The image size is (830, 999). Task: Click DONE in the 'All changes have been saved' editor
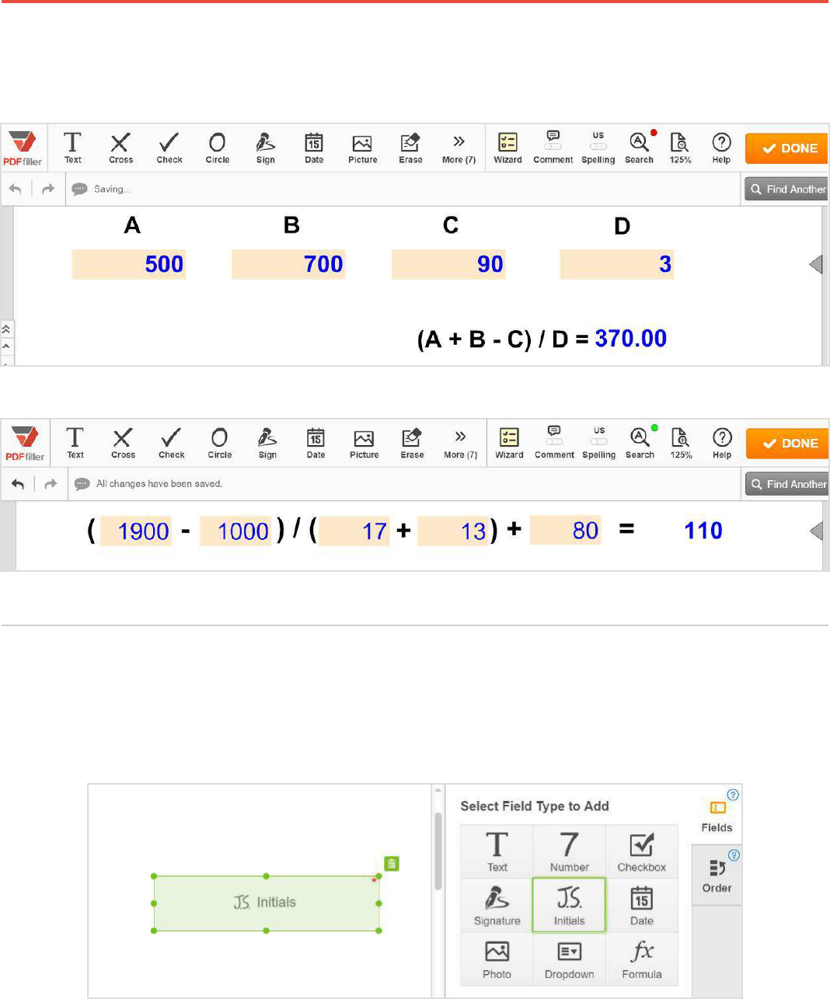787,444
